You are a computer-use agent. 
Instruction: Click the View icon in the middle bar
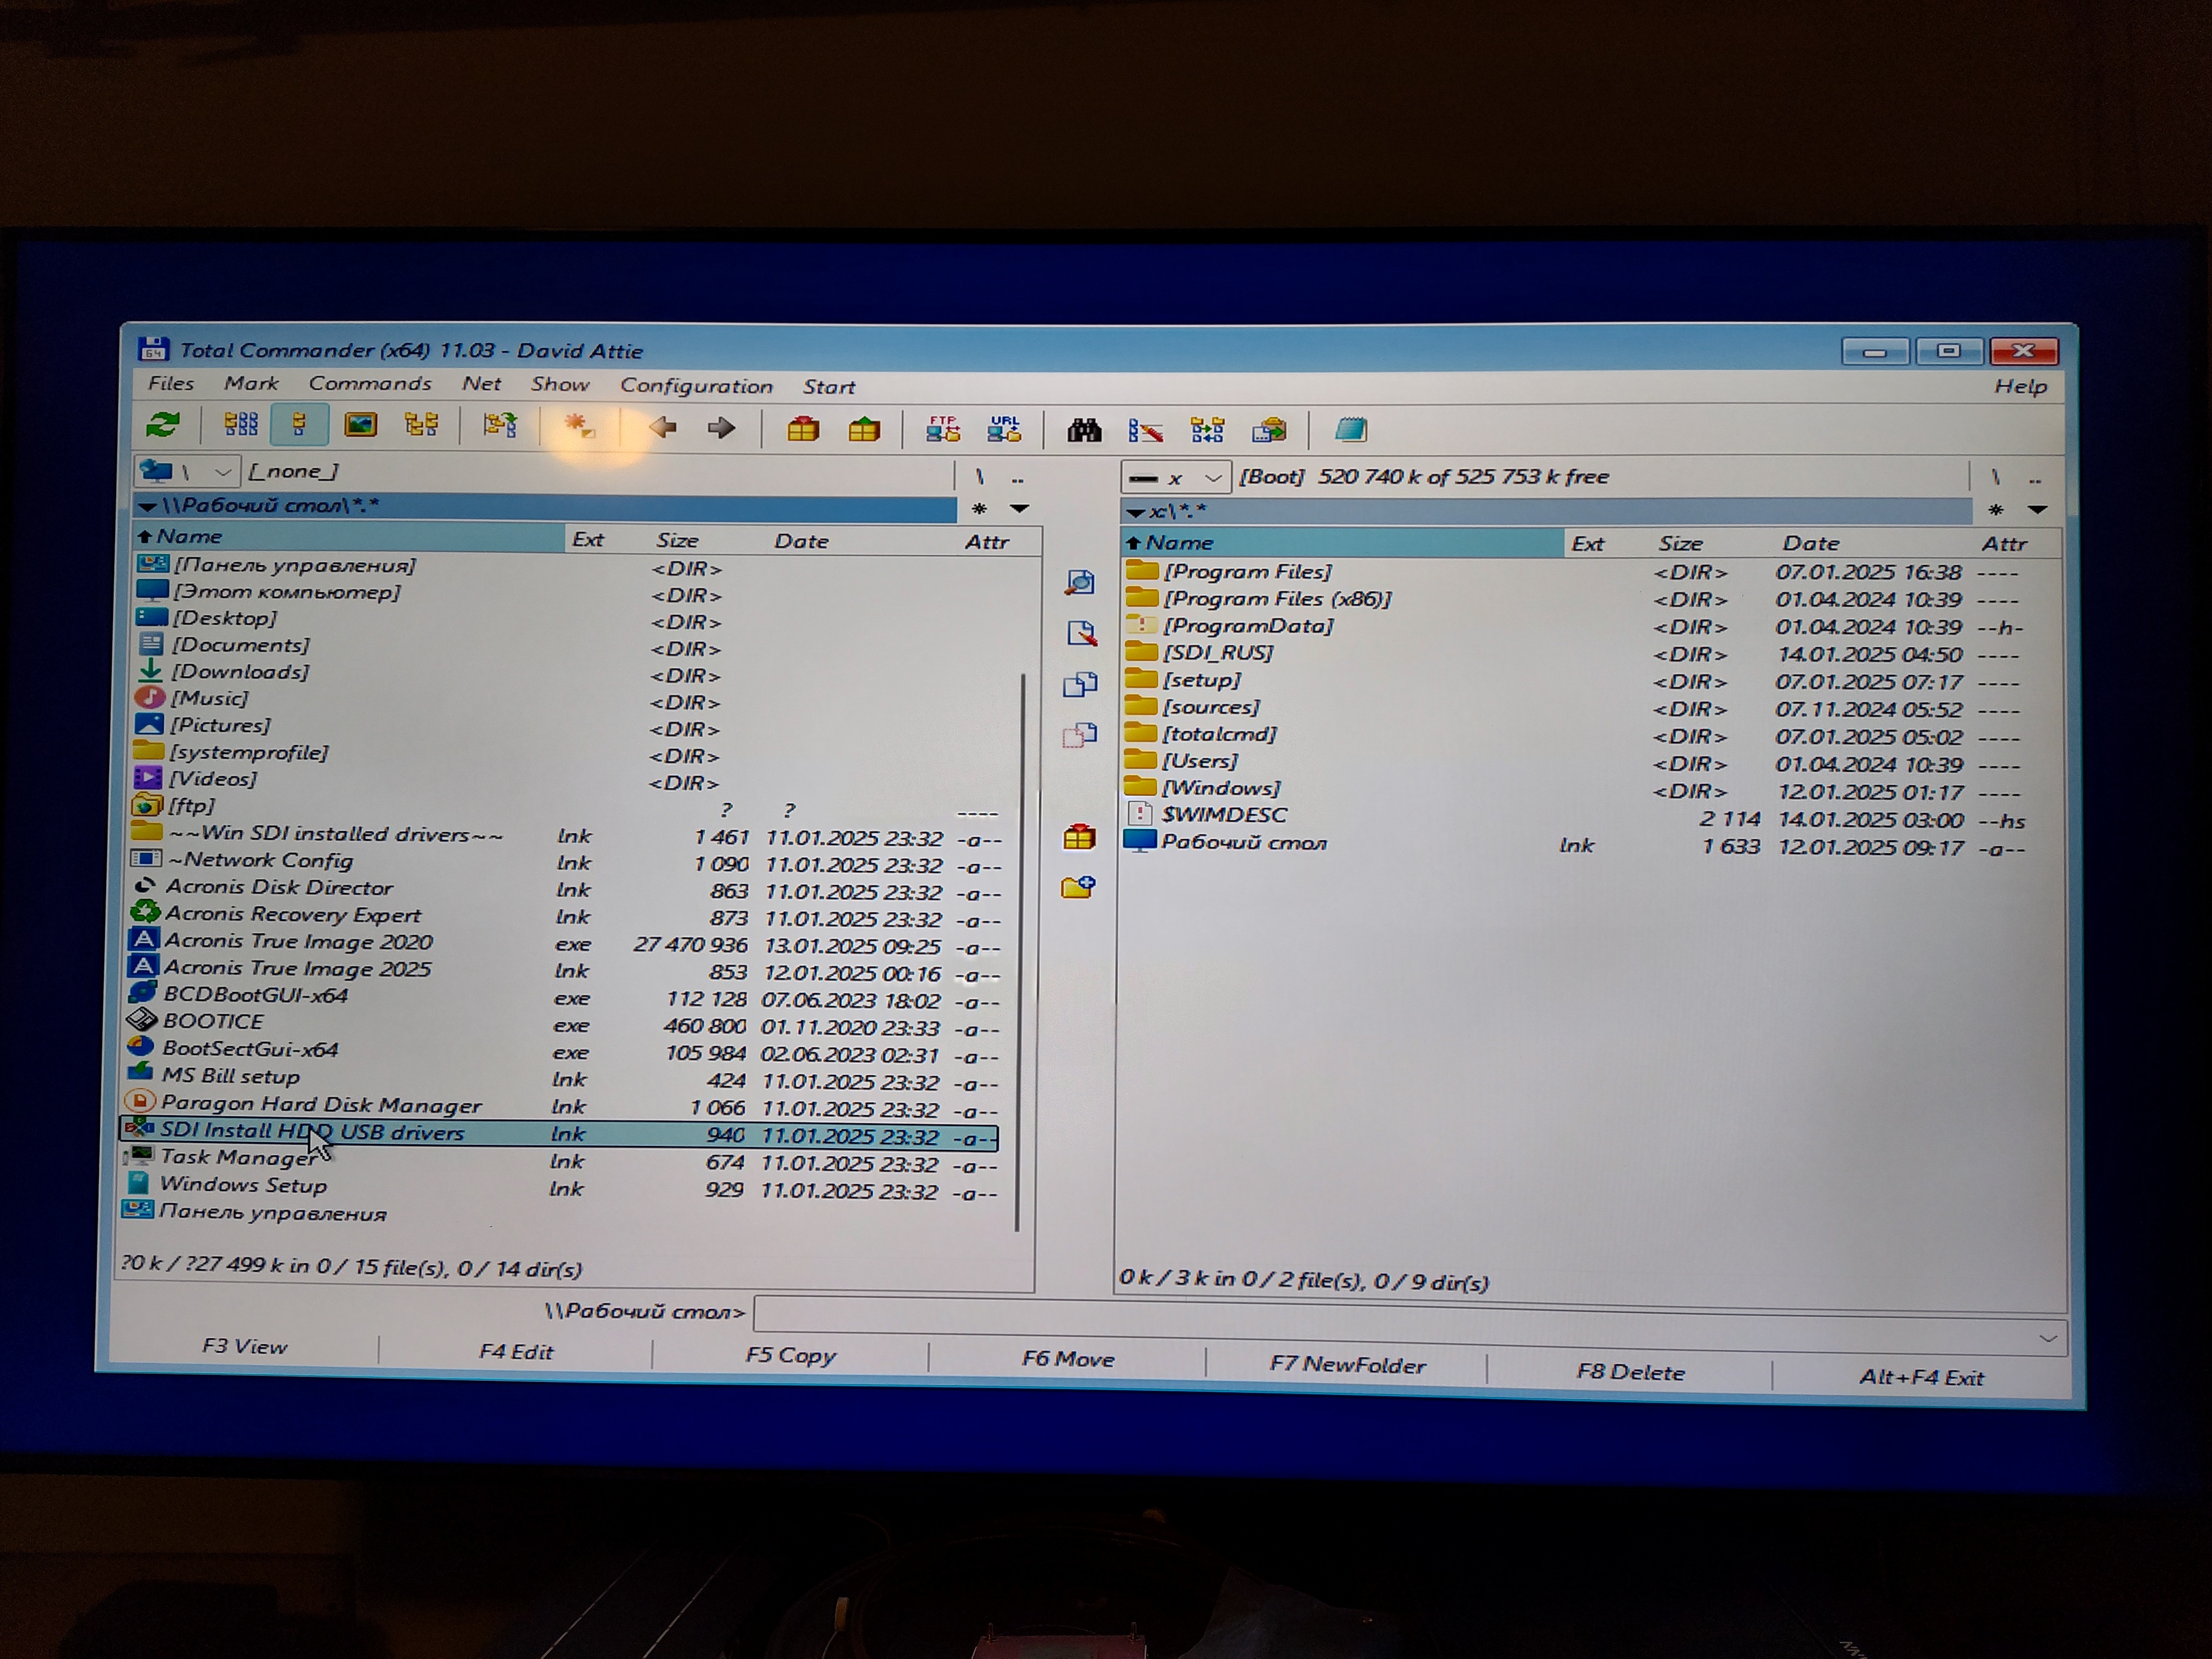pyautogui.click(x=1080, y=583)
